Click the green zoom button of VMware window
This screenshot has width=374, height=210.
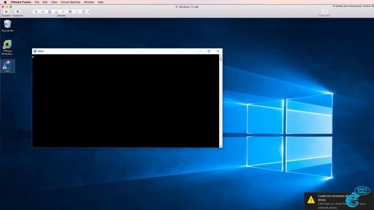11,7
